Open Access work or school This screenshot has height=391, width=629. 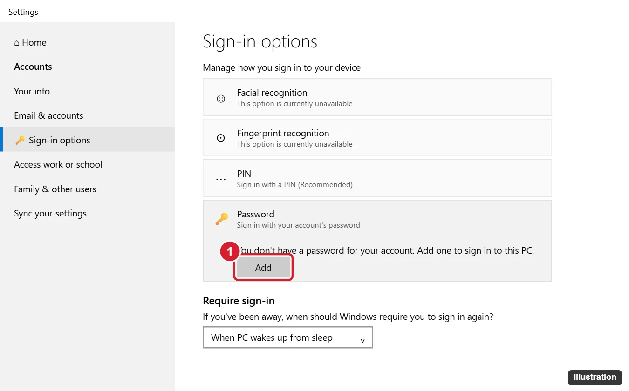point(58,164)
